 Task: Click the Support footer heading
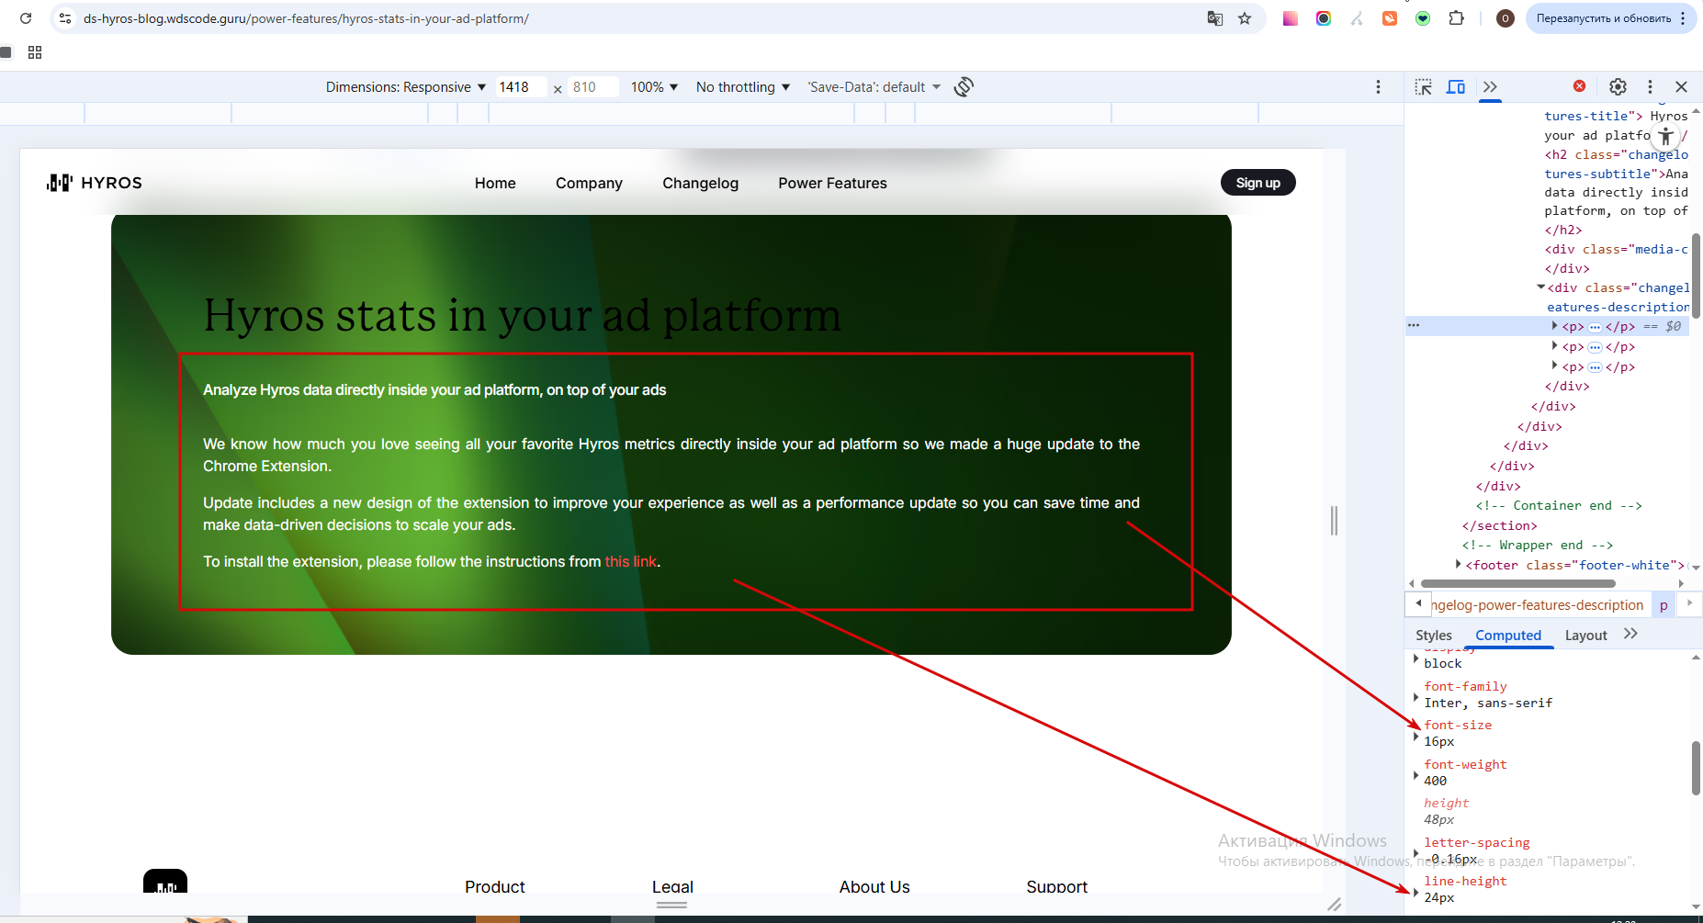[1056, 886]
